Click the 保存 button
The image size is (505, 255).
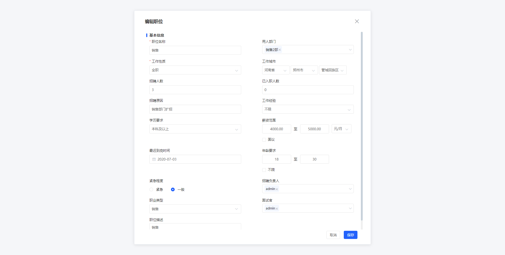point(350,235)
